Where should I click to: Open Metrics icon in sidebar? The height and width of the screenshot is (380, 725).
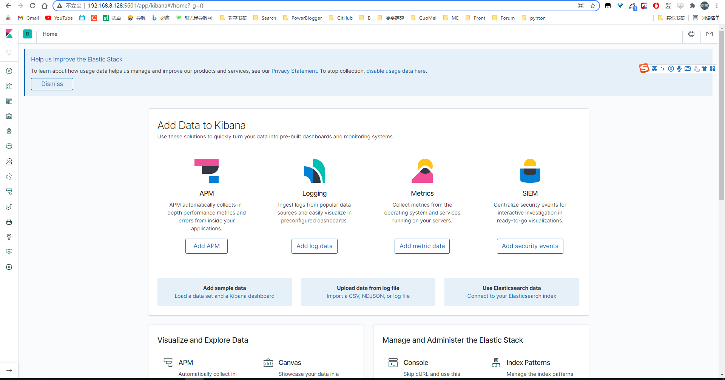[x=9, y=161]
